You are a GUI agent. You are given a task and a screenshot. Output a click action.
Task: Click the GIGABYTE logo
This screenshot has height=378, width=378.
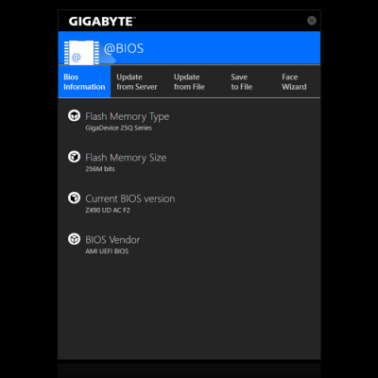click(x=102, y=22)
